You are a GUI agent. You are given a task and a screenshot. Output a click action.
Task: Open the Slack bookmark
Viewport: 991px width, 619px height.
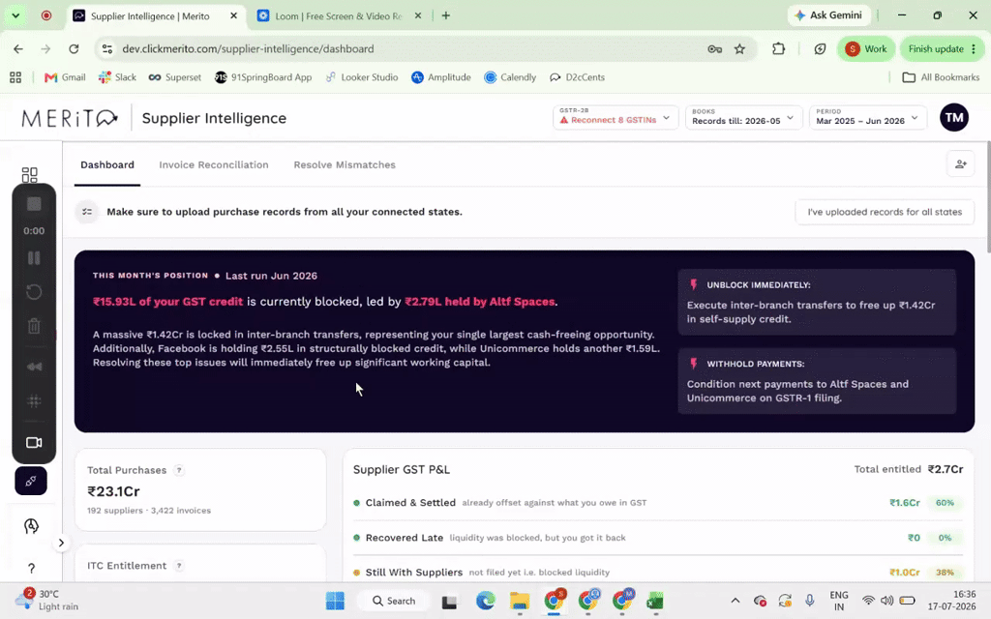point(117,77)
